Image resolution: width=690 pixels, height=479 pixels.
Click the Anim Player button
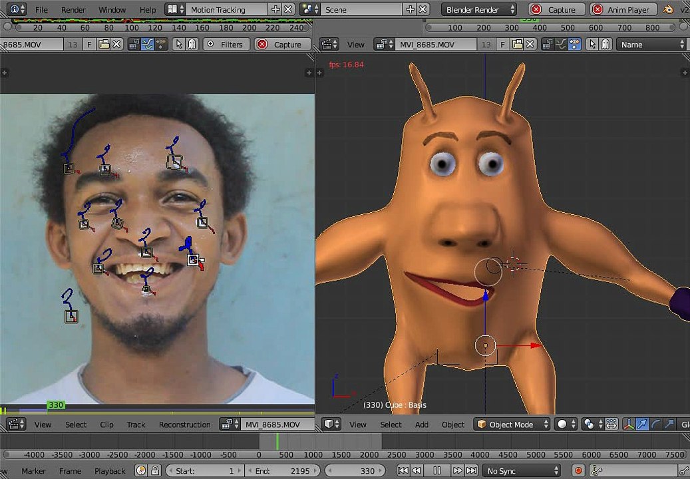(x=623, y=9)
